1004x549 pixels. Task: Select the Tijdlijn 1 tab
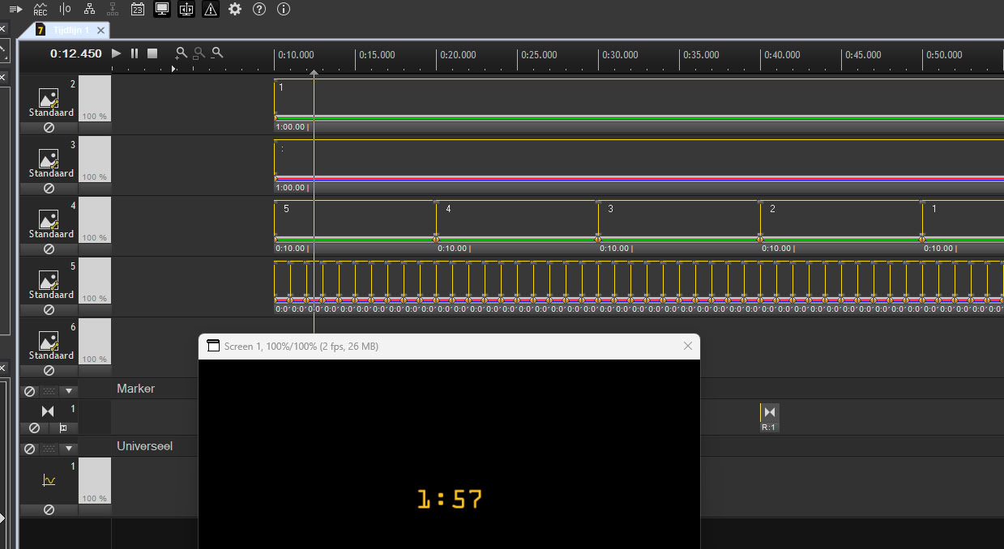click(x=70, y=30)
